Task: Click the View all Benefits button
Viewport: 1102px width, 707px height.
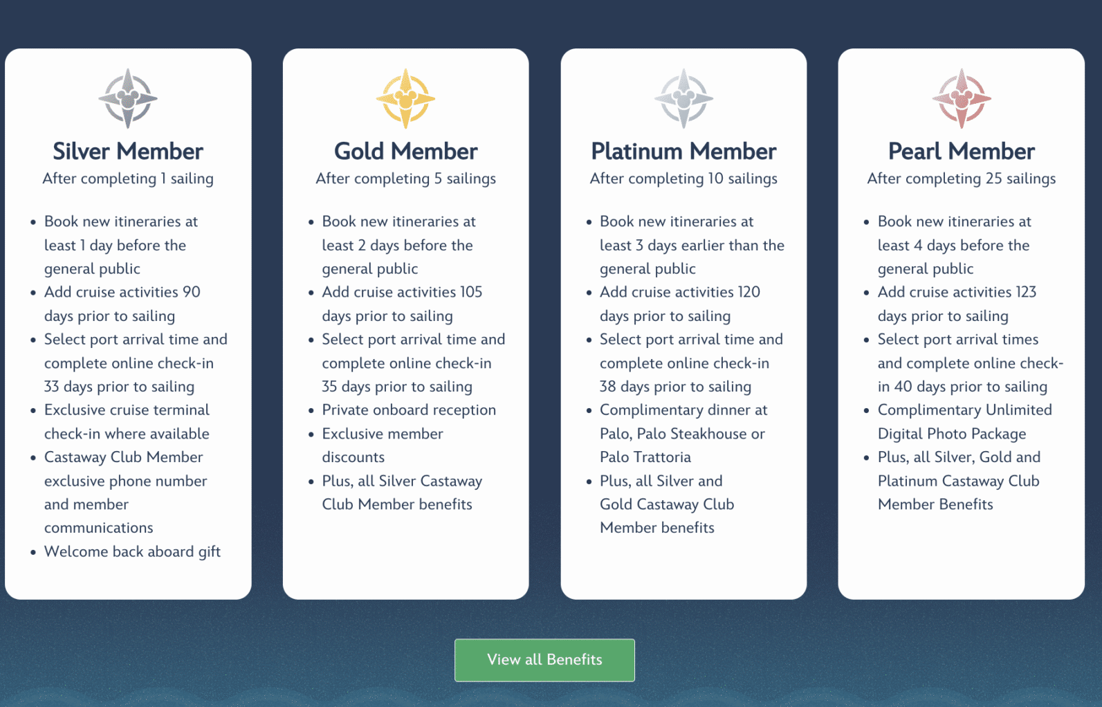Action: click(544, 660)
